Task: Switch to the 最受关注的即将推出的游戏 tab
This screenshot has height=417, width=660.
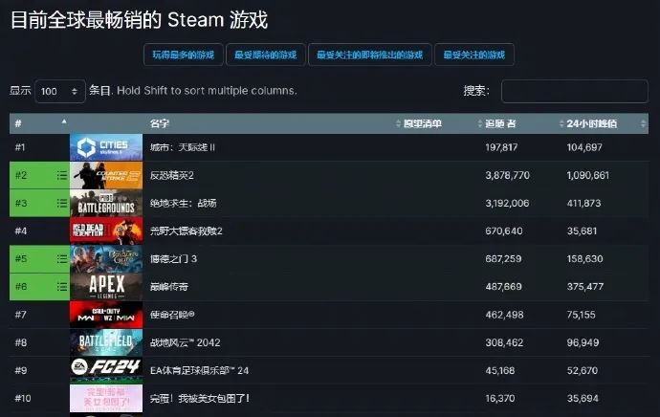Action: (369, 55)
